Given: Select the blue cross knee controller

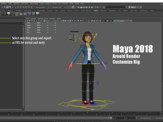Looking at the screenshot, I should 97,83.
